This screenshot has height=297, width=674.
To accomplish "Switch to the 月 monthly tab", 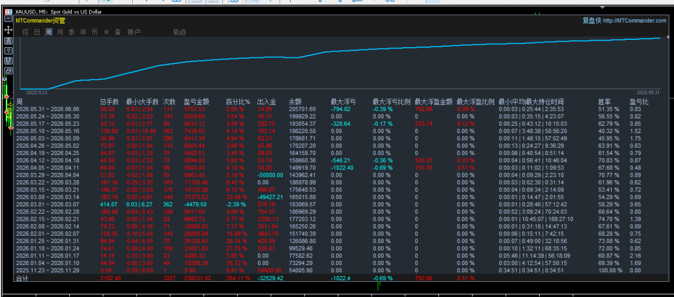I will [x=60, y=32].
